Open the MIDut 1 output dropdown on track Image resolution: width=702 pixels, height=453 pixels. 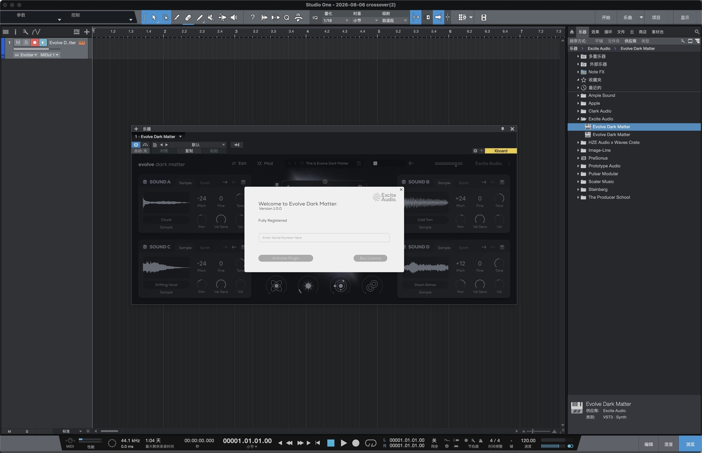point(49,55)
